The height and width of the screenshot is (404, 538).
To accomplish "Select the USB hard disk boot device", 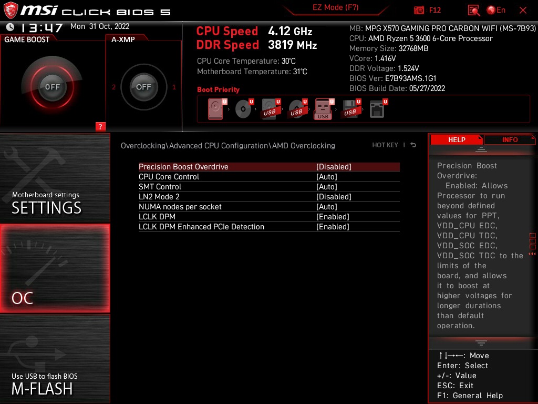I will pyautogui.click(x=271, y=109).
